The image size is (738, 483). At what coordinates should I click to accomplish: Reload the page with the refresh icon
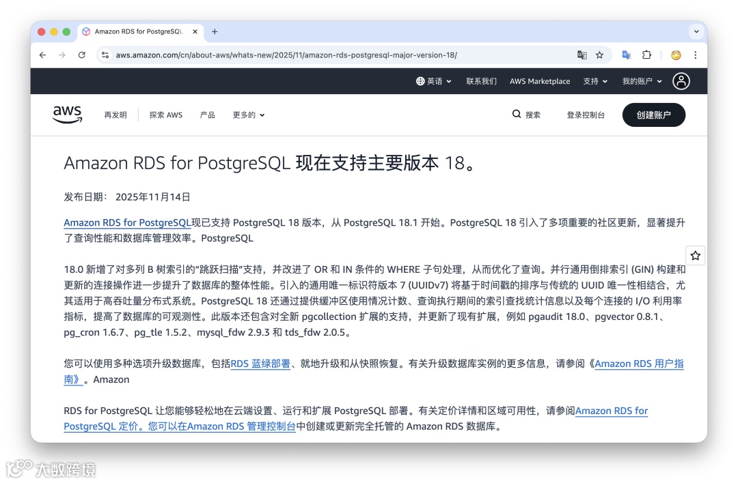click(x=82, y=55)
